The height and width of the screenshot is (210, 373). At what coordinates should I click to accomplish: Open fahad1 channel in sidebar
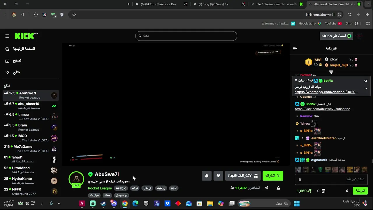pyautogui.click(x=31, y=159)
